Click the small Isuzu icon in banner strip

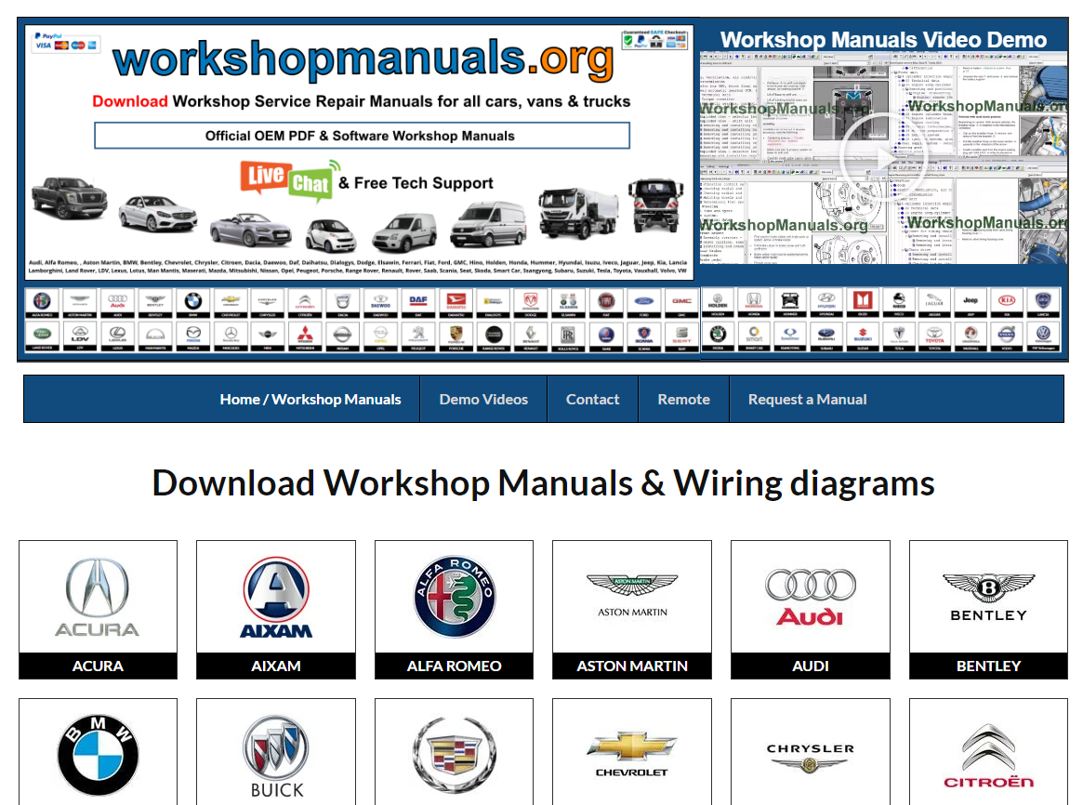tap(863, 302)
